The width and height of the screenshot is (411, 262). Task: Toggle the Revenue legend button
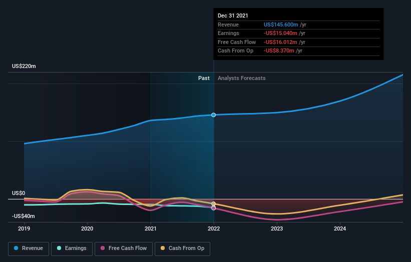click(x=29, y=248)
